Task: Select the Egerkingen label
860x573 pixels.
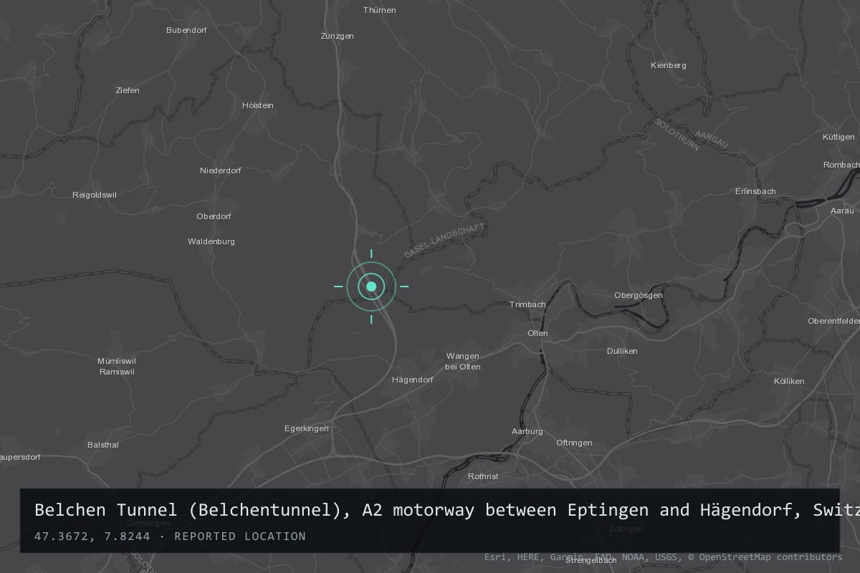Action: (x=307, y=428)
